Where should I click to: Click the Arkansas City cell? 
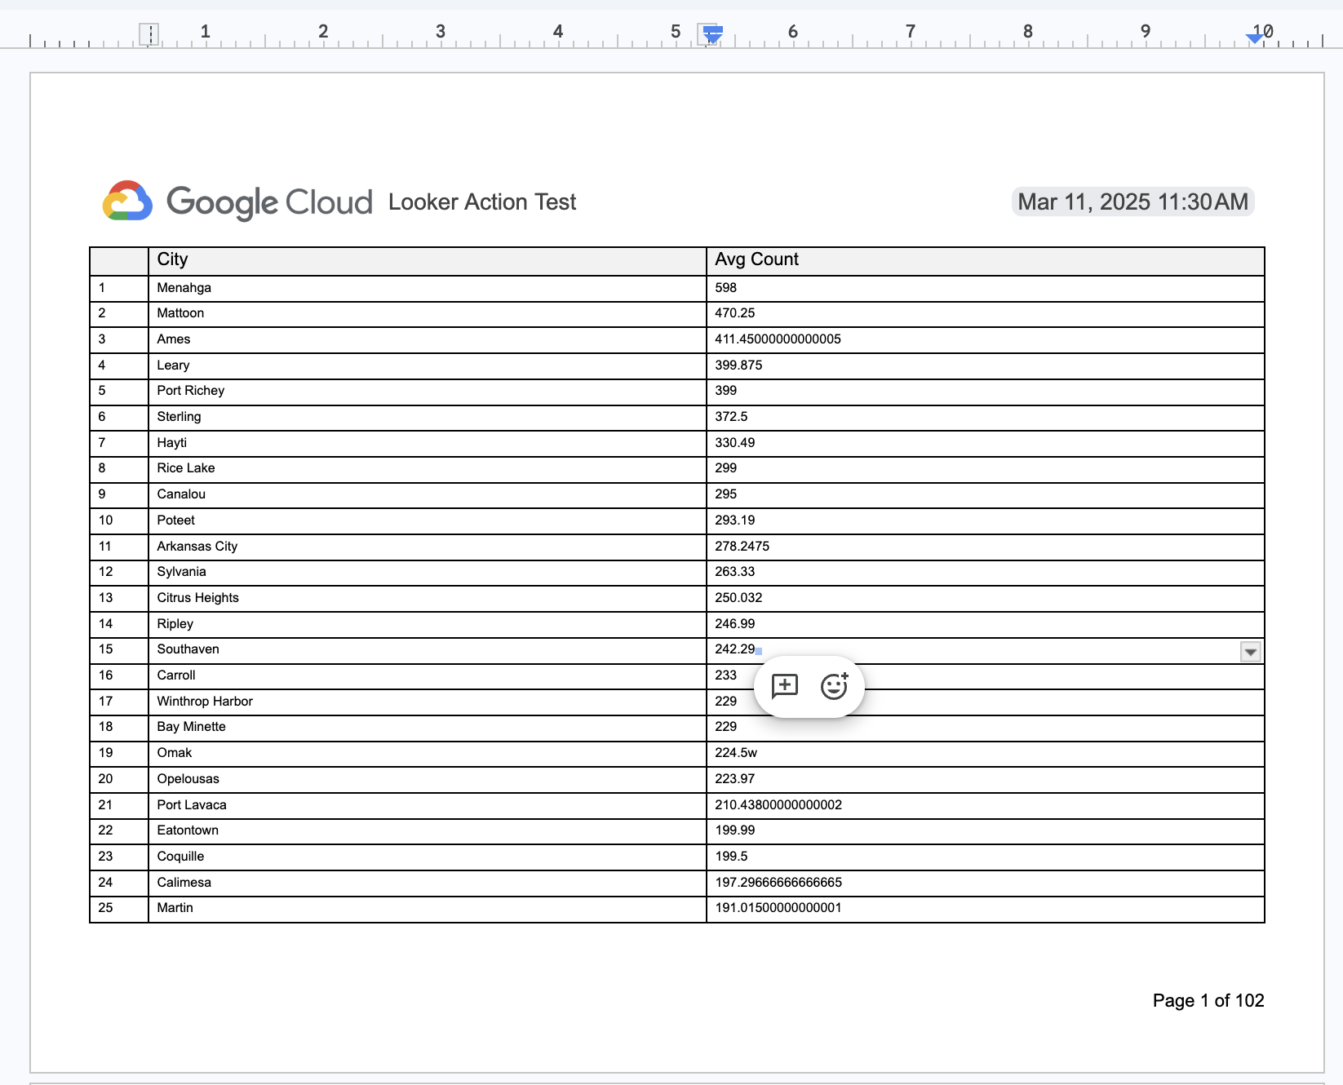(x=427, y=547)
